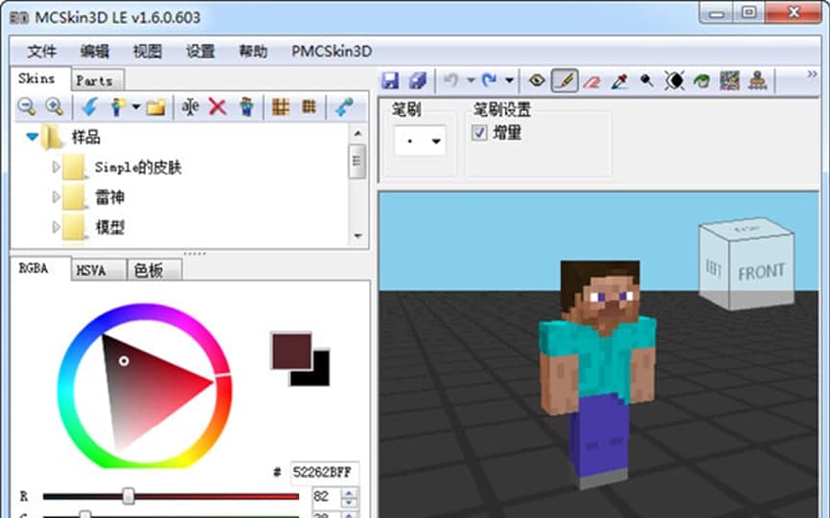Select the Eraser tool

tap(591, 81)
